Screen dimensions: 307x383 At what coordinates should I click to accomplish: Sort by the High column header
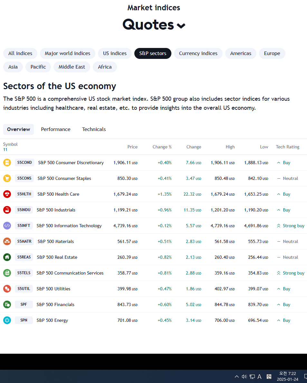point(230,147)
